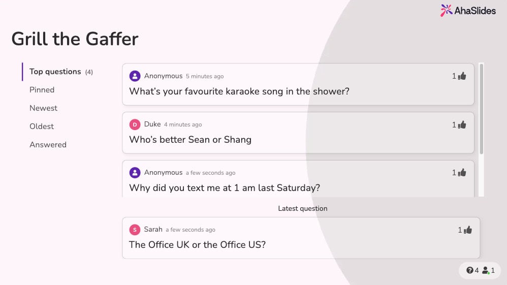The height and width of the screenshot is (285, 507).
Task: Click purple avatar on Saturday text question
Action: point(135,172)
